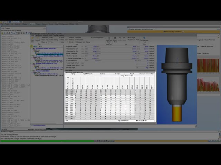Expand the Axial Depth of Cut row
The height and width of the screenshot is (165, 221).
67,63
